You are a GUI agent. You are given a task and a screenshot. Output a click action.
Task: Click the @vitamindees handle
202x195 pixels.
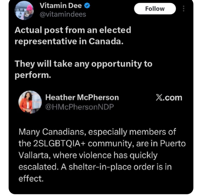tap(62, 14)
